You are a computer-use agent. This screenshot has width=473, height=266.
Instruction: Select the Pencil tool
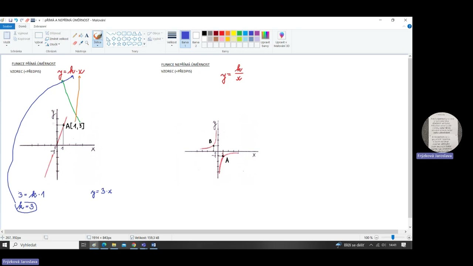pyautogui.click(x=75, y=35)
